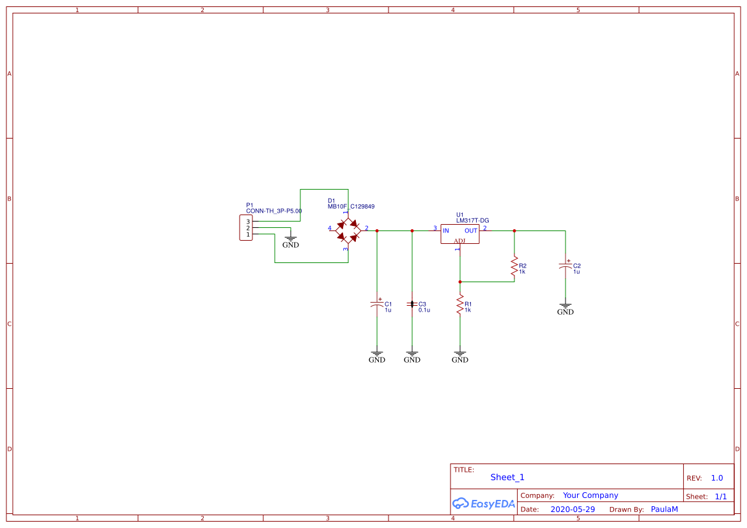Select the 'LM317T-DG' part label
Viewport: 747px width, 528px height.
pyautogui.click(x=473, y=220)
